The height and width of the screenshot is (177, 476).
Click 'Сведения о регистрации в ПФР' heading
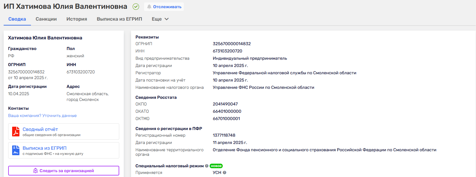click(169, 129)
